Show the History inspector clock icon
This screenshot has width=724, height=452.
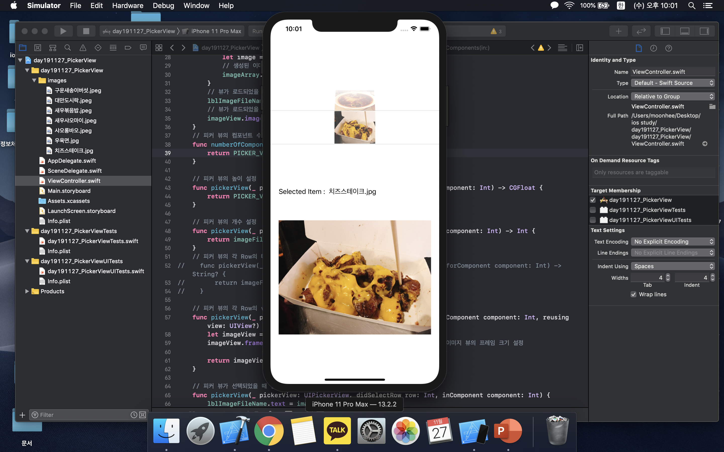[653, 48]
